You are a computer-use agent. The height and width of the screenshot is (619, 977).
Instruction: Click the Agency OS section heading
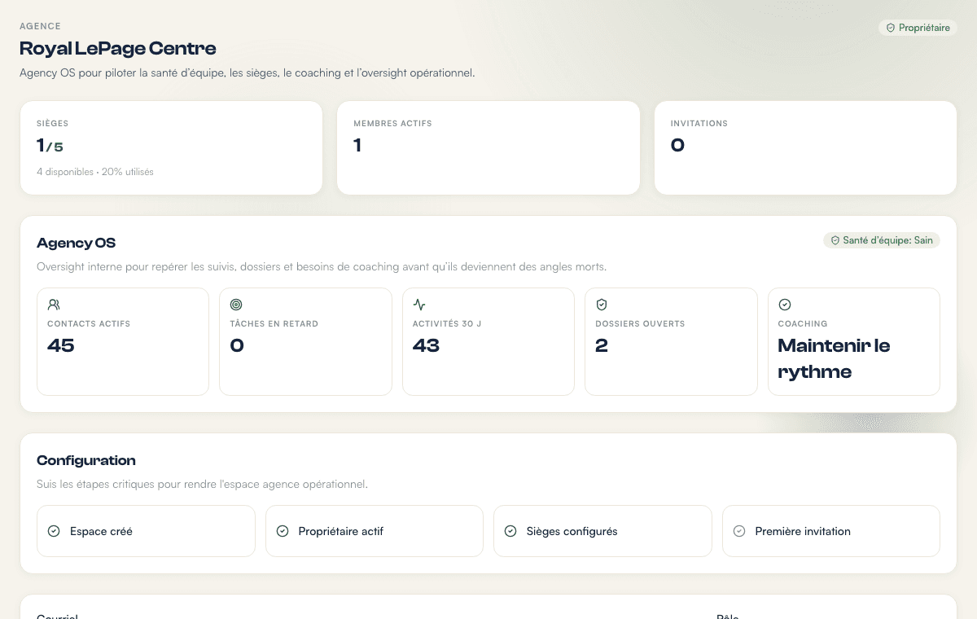(x=77, y=243)
